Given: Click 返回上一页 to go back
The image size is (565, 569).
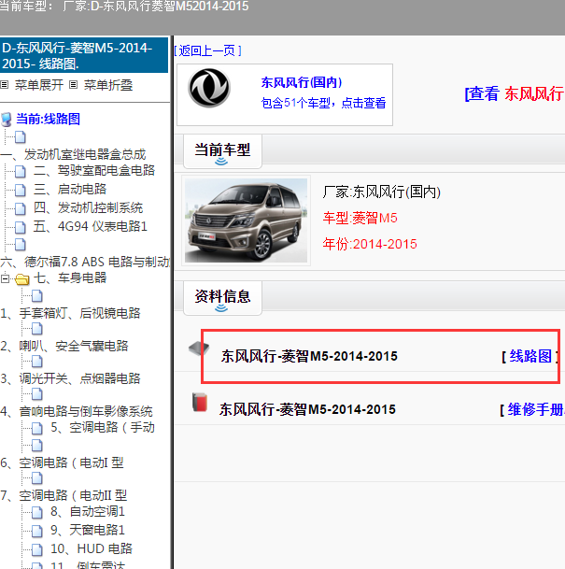Looking at the screenshot, I should coord(208,50).
